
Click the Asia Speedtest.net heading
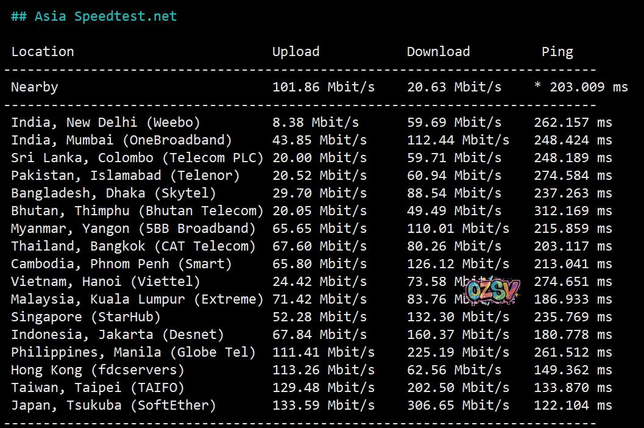tap(94, 16)
